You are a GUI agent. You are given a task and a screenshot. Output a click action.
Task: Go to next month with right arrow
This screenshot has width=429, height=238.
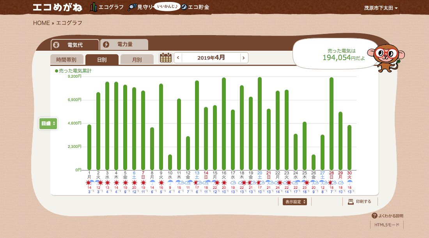[243, 58]
